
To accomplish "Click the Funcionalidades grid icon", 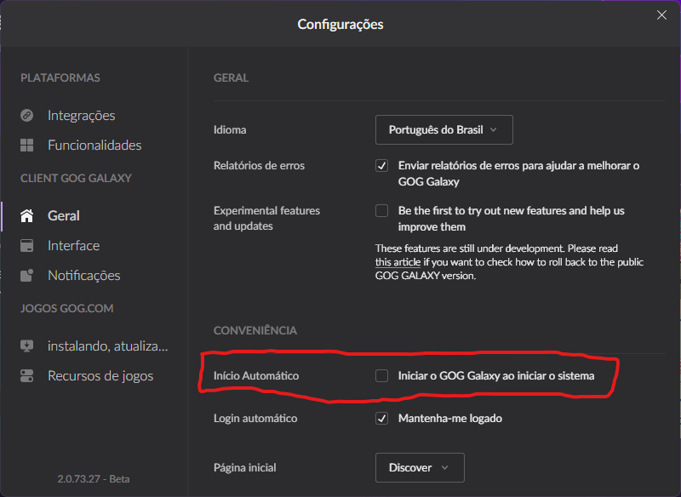I will tap(27, 145).
